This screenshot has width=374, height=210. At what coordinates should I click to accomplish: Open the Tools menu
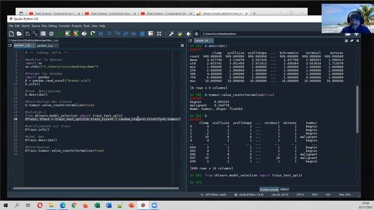click(x=86, y=26)
